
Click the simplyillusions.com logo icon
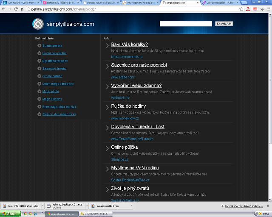click(x=38, y=24)
